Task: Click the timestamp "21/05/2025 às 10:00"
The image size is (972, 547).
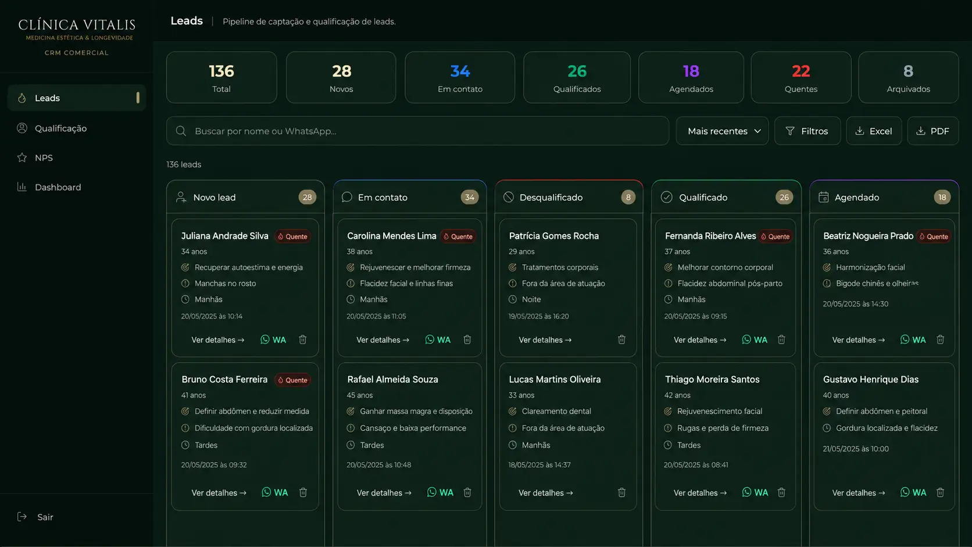Action: 856,449
